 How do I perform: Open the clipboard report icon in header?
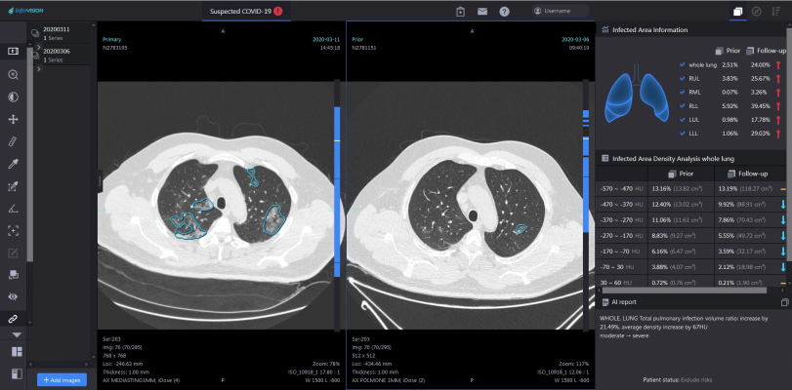coord(460,12)
